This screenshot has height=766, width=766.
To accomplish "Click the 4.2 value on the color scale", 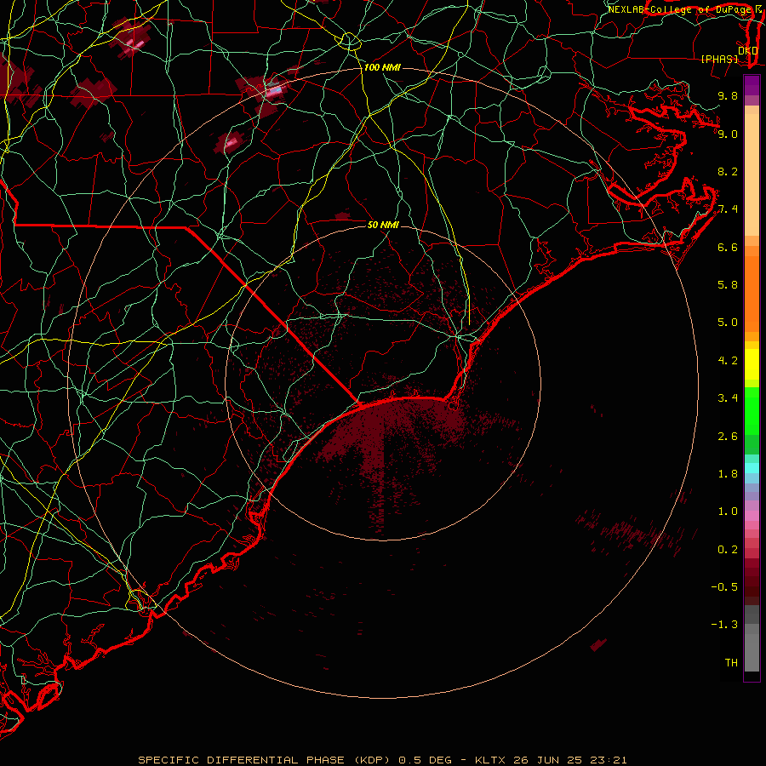I will click(728, 361).
